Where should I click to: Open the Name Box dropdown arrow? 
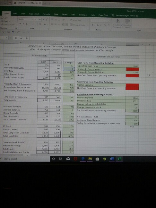(x=6, y=38)
